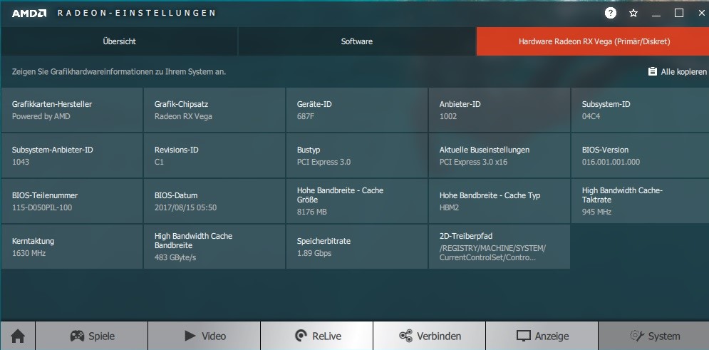The width and height of the screenshot is (709, 350).
Task: Click the BIOS-Datum value 2017/08/15 05:50
Action: point(185,207)
